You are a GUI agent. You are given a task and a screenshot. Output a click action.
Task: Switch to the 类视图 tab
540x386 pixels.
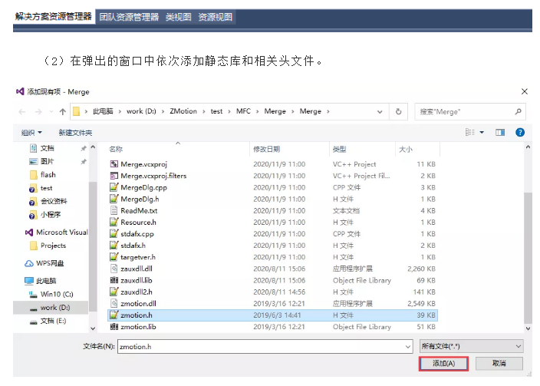178,17
